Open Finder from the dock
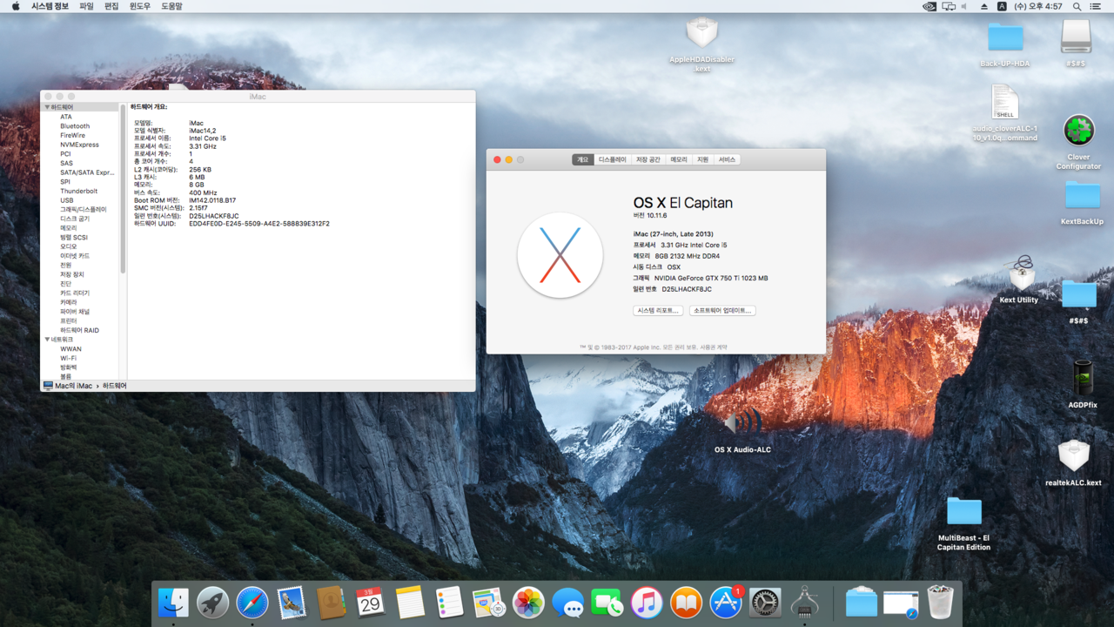 coord(173,603)
